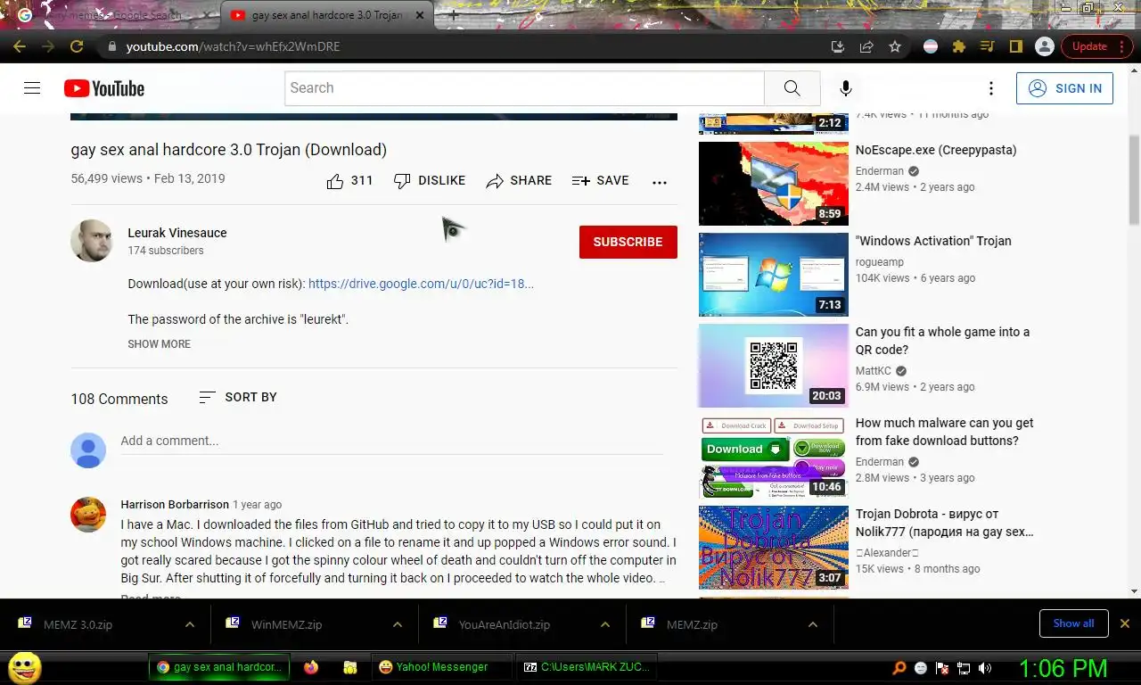Screen dimensions: 1141x685
Task: Bookmark this page with star icon
Action: pos(895,46)
